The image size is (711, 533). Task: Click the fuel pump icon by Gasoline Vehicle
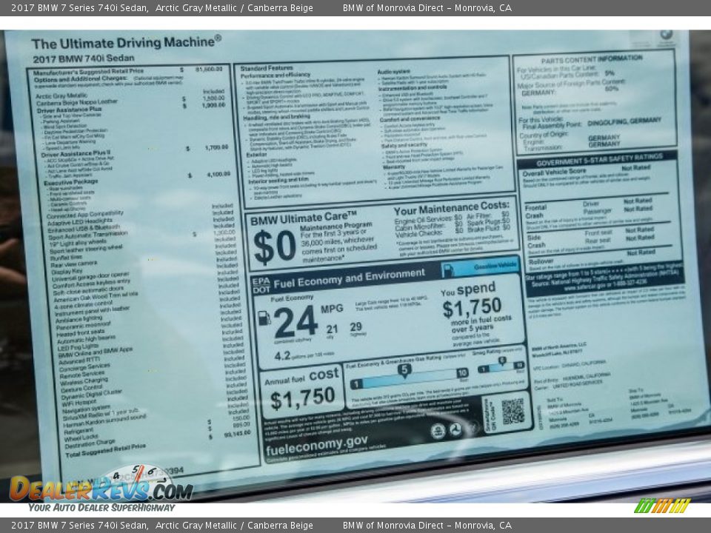pos(447,269)
